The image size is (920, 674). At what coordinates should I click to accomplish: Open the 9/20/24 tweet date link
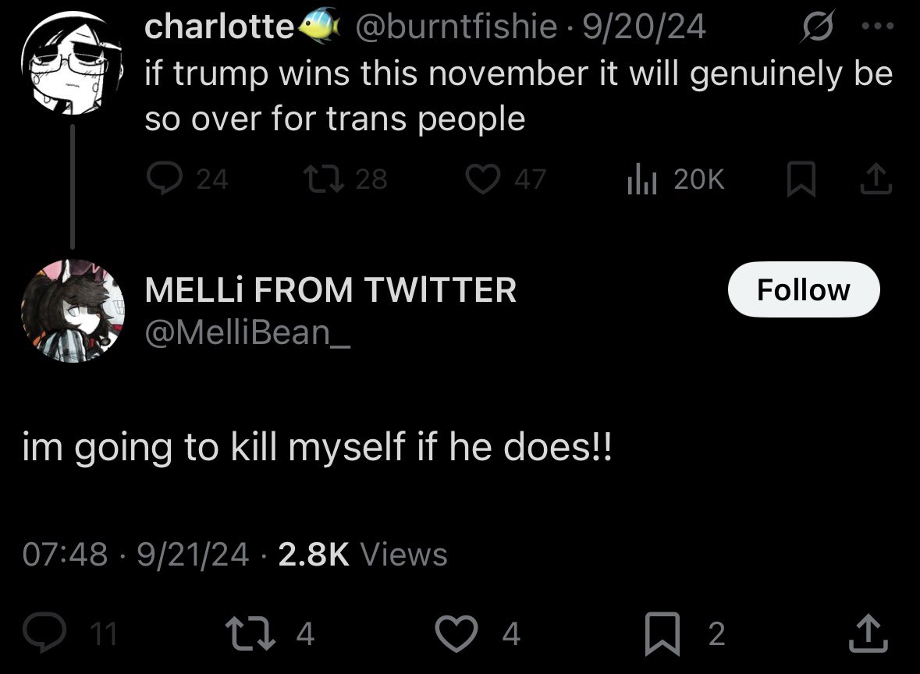click(644, 27)
